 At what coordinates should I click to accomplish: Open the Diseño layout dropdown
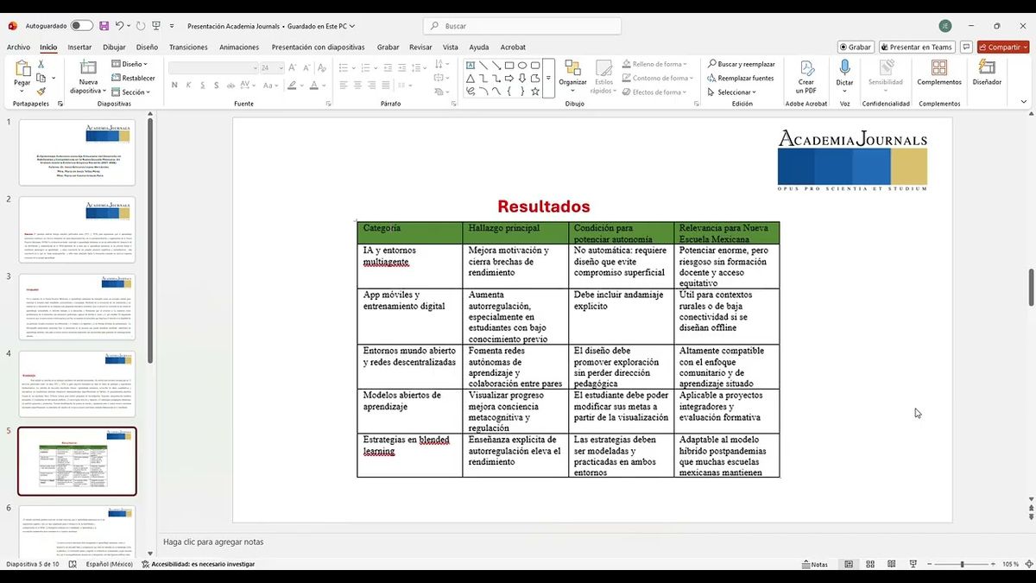[x=129, y=64]
